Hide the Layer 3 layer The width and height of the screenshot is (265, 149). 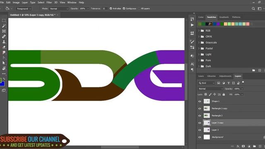coord(200,130)
